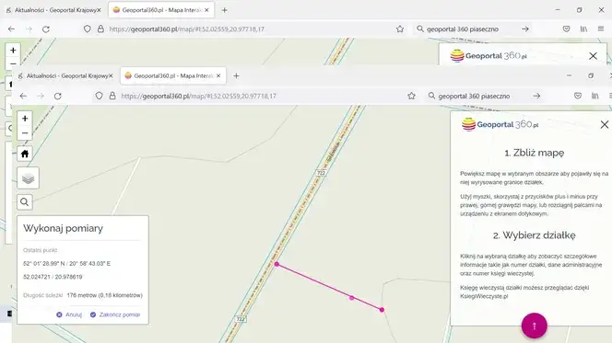Bookmark page with star in front window
This screenshot has width=612, height=343.
tap(411, 96)
